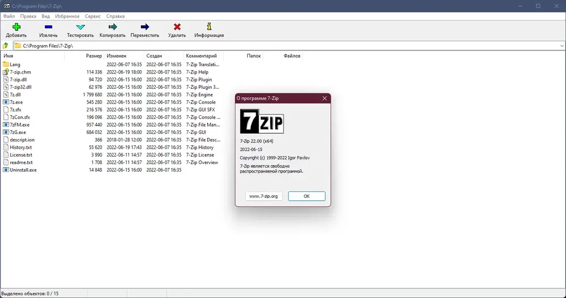Open the Файл menu

pos(9,16)
